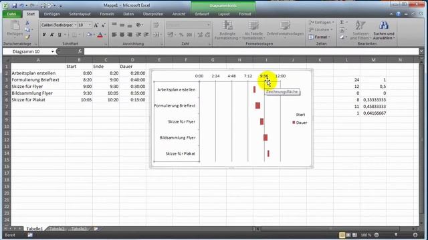The width and height of the screenshot is (428, 240).
Task: Click the text orientation icon
Action: point(139,25)
